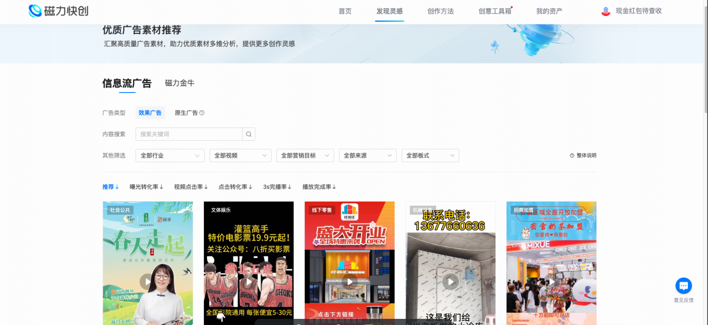
Task: Click 现金红包待查收 link
Action: click(x=639, y=11)
